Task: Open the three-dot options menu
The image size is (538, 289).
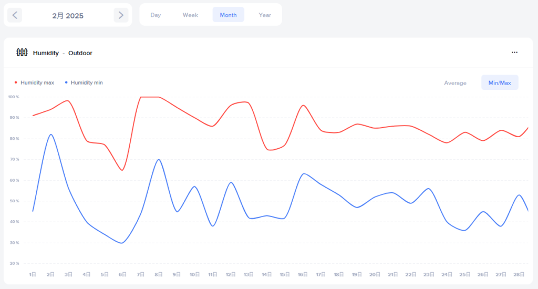Action: click(x=514, y=53)
